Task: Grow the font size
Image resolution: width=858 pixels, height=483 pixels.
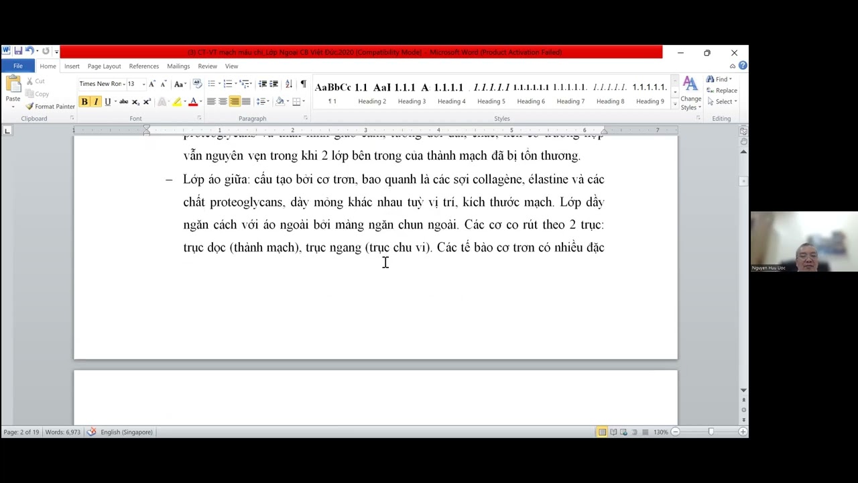Action: (152, 84)
